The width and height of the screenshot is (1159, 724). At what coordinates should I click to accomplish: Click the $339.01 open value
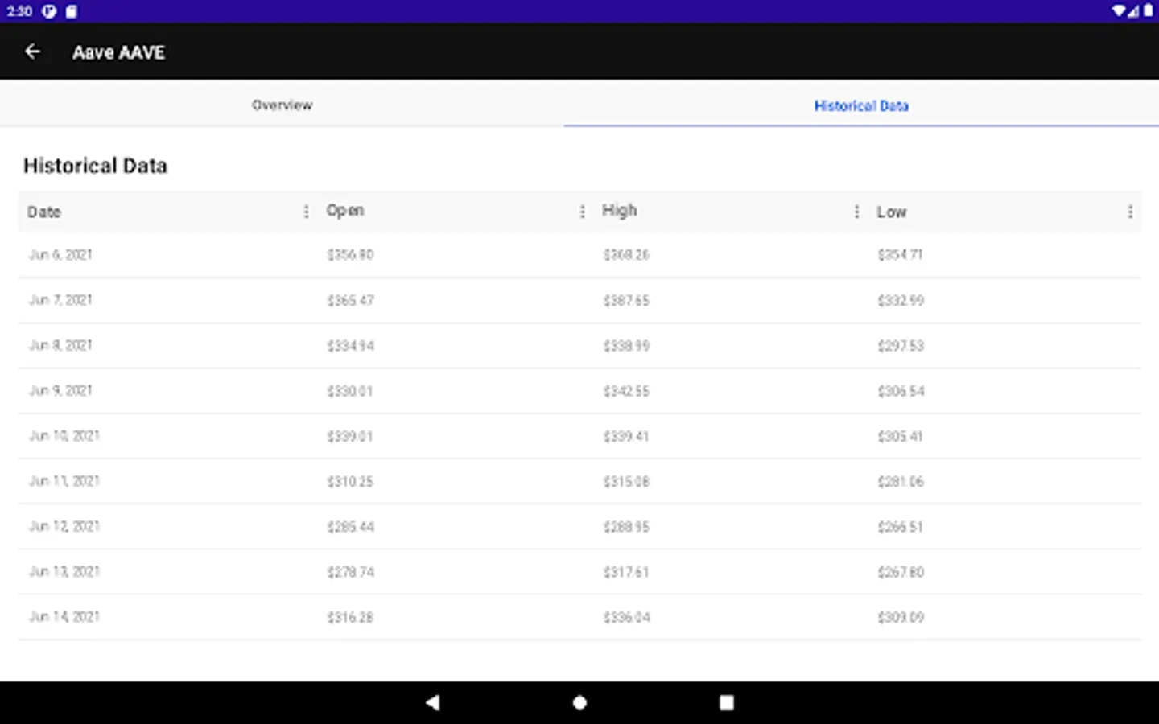(350, 436)
